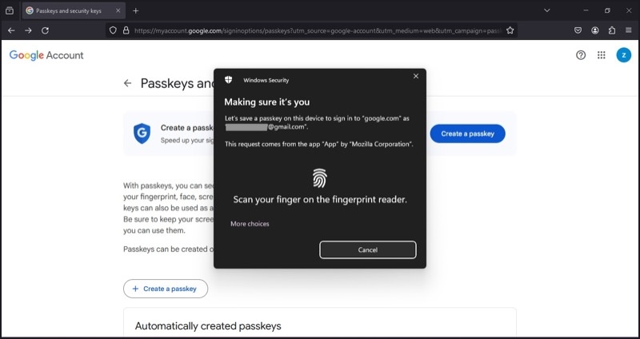Minimize the Firefox window
Screen dimensions: 640x339
point(586,10)
